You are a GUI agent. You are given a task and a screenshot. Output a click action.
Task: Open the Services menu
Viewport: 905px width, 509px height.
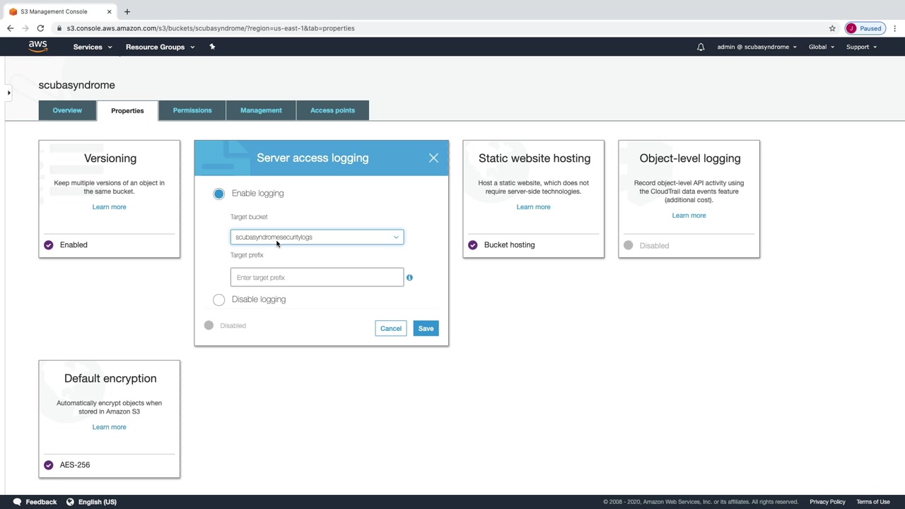tap(93, 47)
